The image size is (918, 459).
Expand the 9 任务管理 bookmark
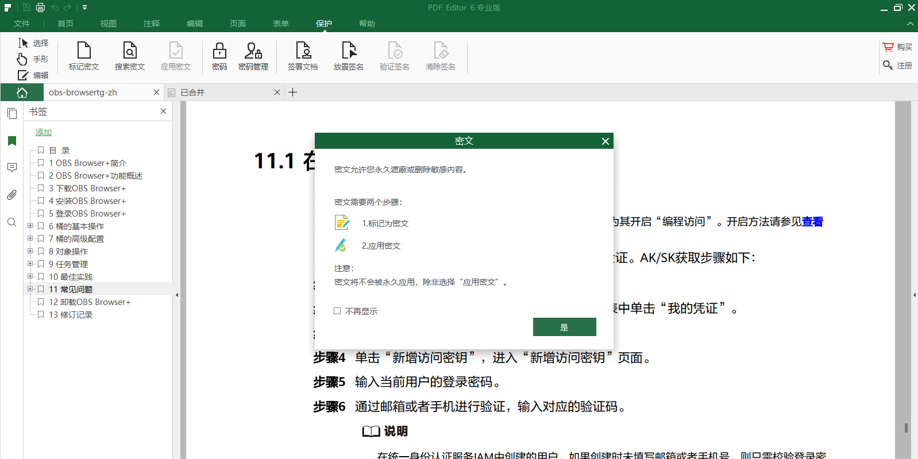(30, 264)
